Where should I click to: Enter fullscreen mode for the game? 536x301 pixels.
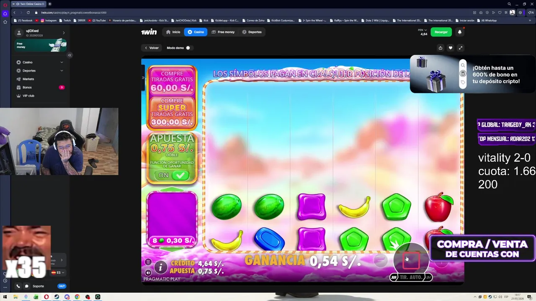pyautogui.click(x=460, y=48)
